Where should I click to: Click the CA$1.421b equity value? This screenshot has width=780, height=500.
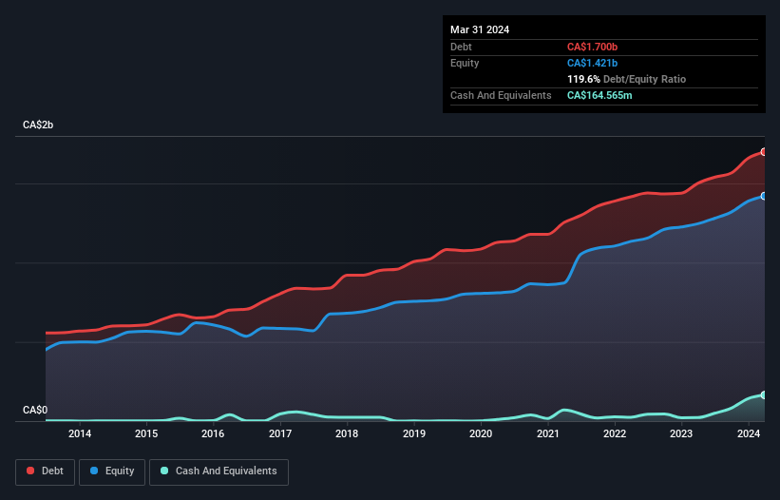pos(592,63)
